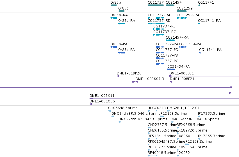Click transcript CG31454-RA
The height and width of the screenshot is (157, 239).
click(x=177, y=38)
